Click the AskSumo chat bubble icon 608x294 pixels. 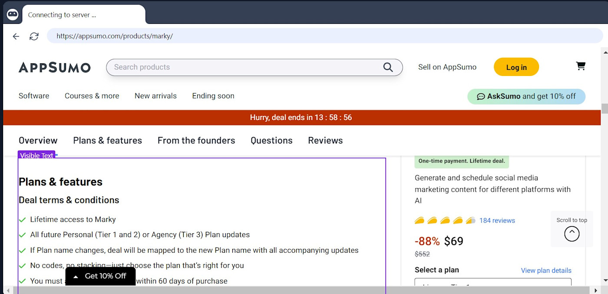point(481,96)
